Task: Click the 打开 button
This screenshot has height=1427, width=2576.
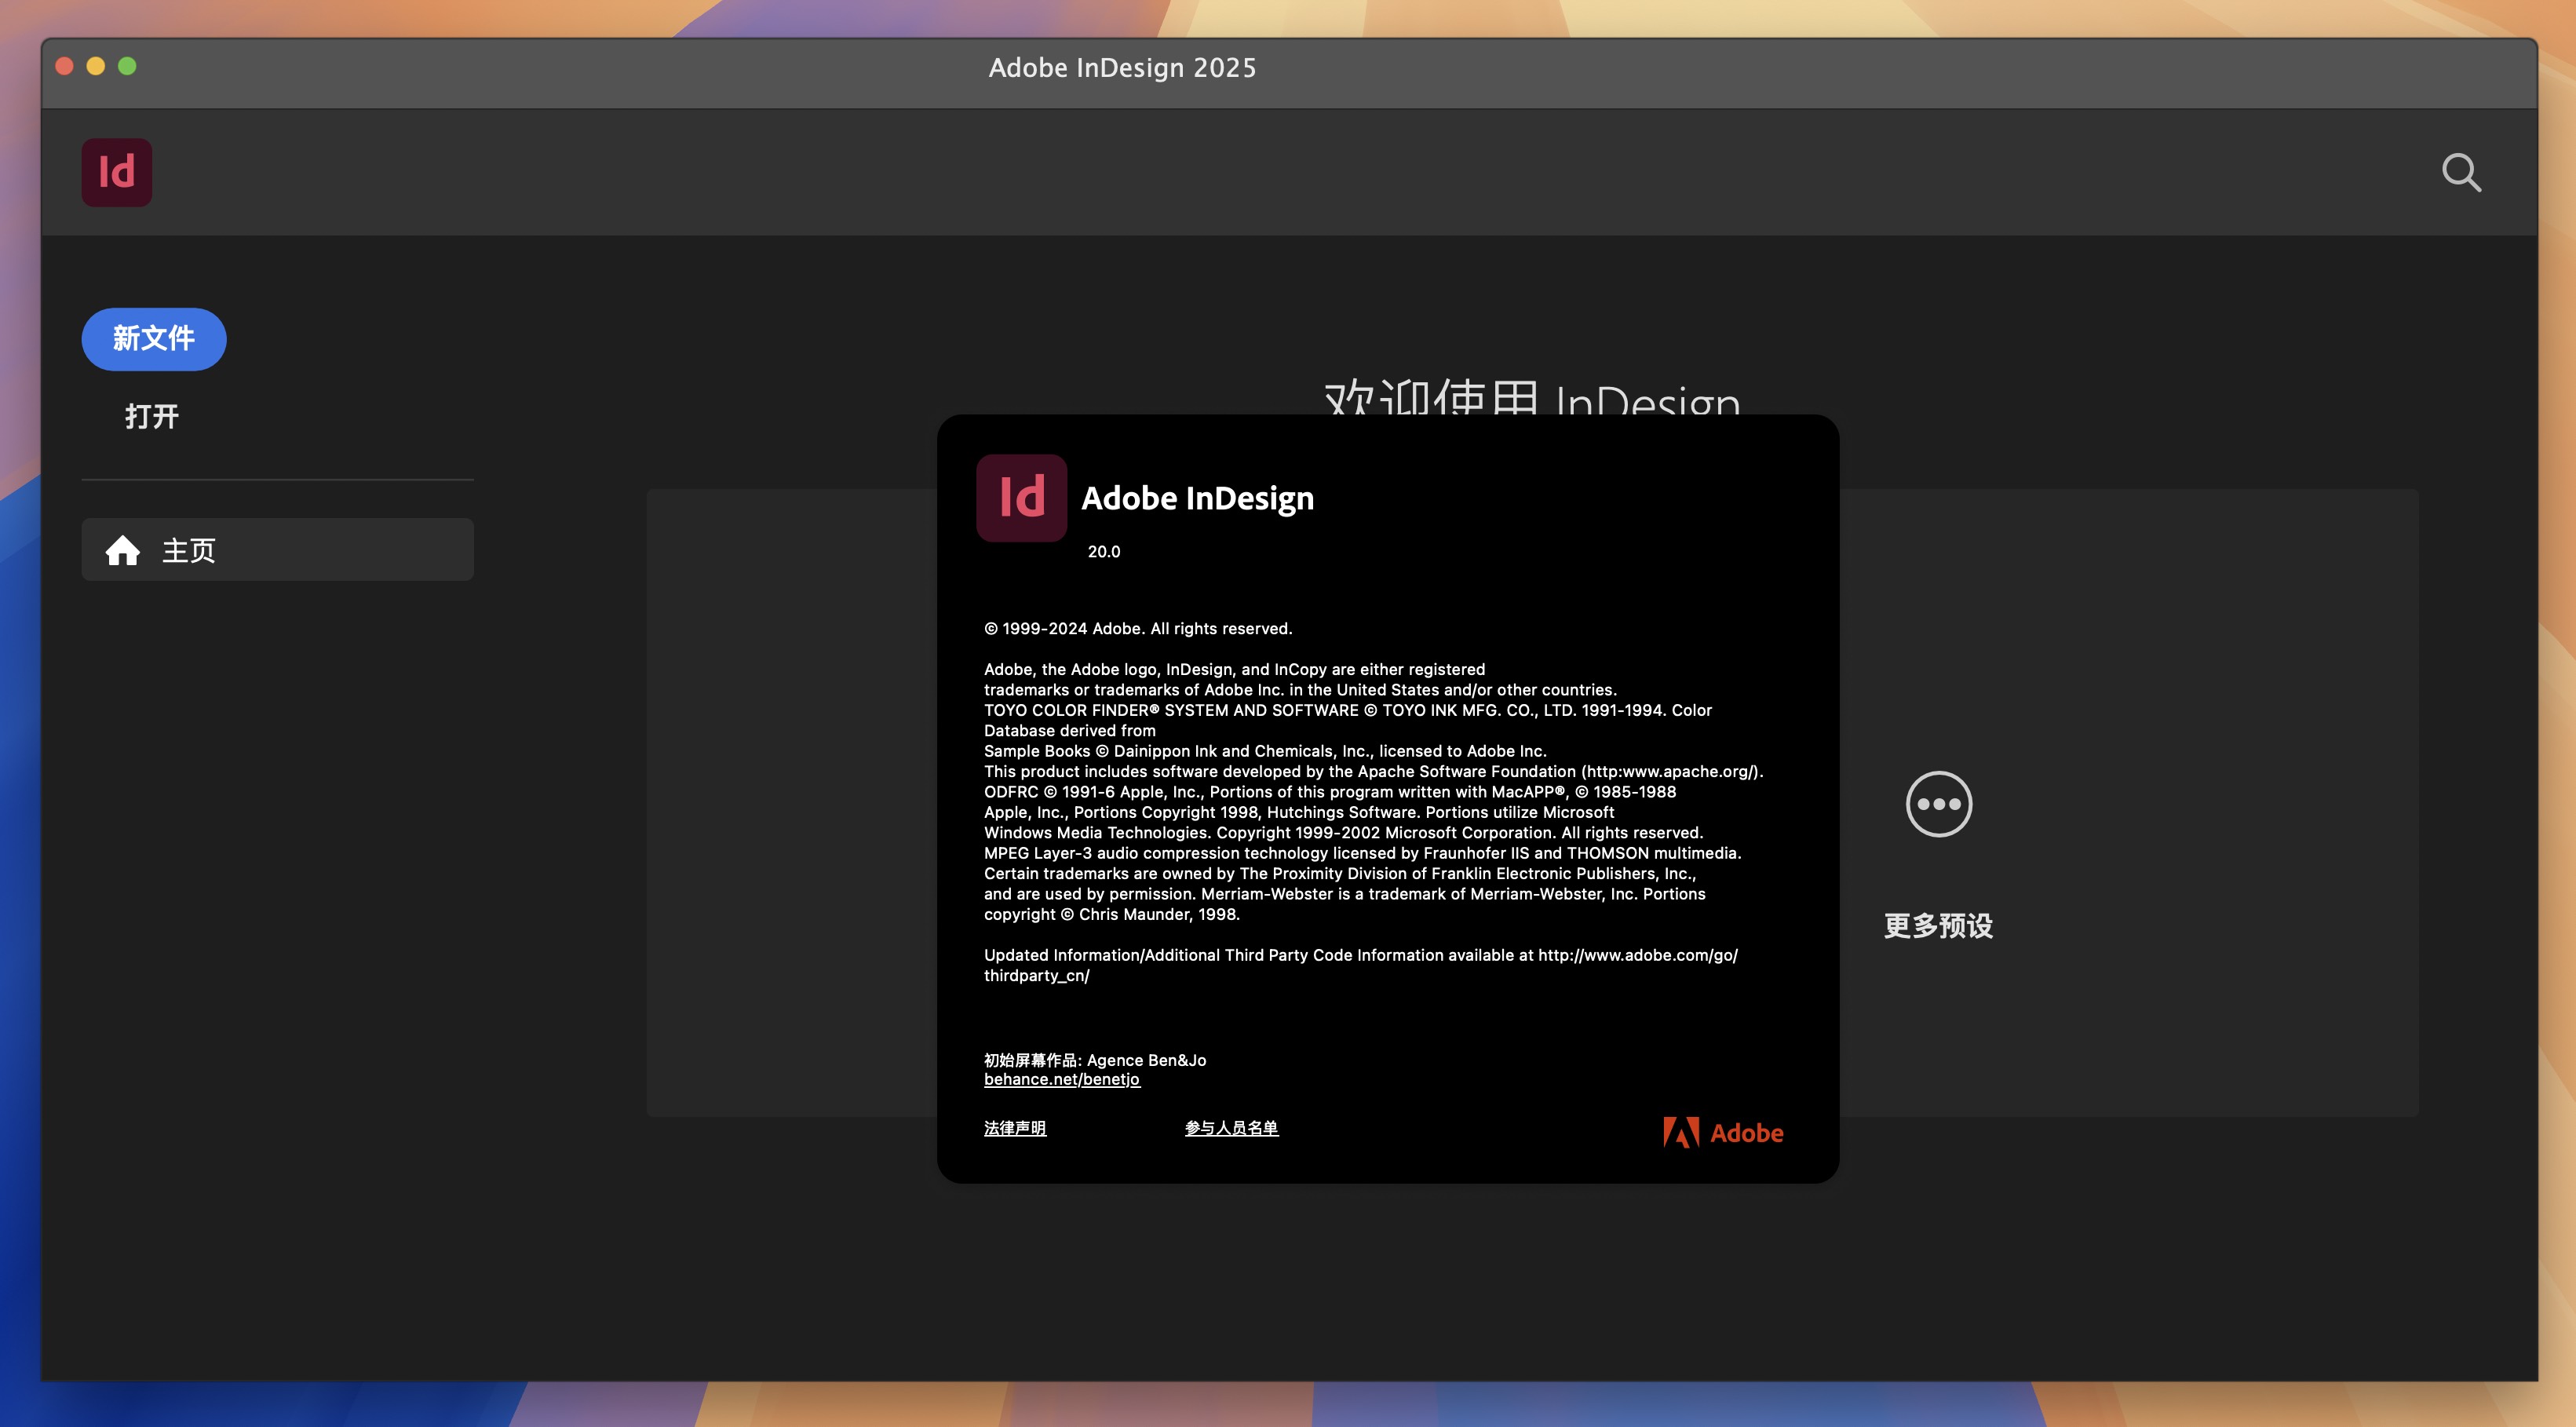Action: point(152,416)
